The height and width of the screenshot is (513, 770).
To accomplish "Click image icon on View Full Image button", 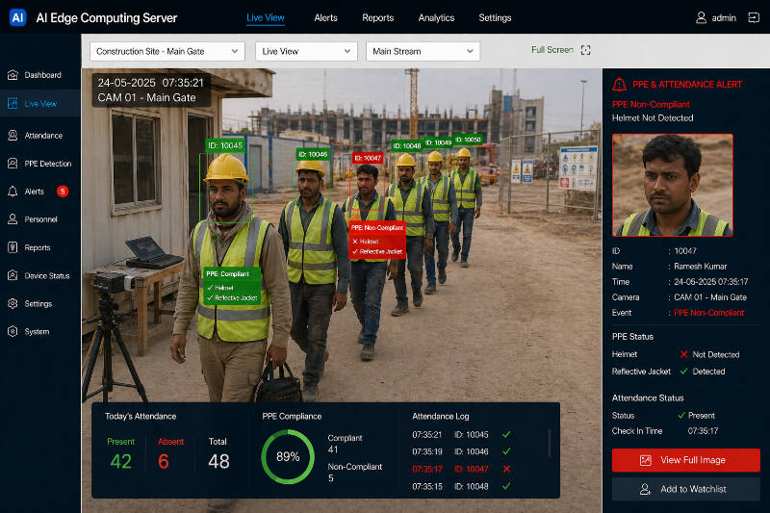I will pos(645,460).
